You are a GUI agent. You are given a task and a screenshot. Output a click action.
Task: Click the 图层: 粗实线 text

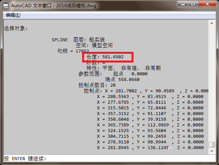(x=89, y=40)
